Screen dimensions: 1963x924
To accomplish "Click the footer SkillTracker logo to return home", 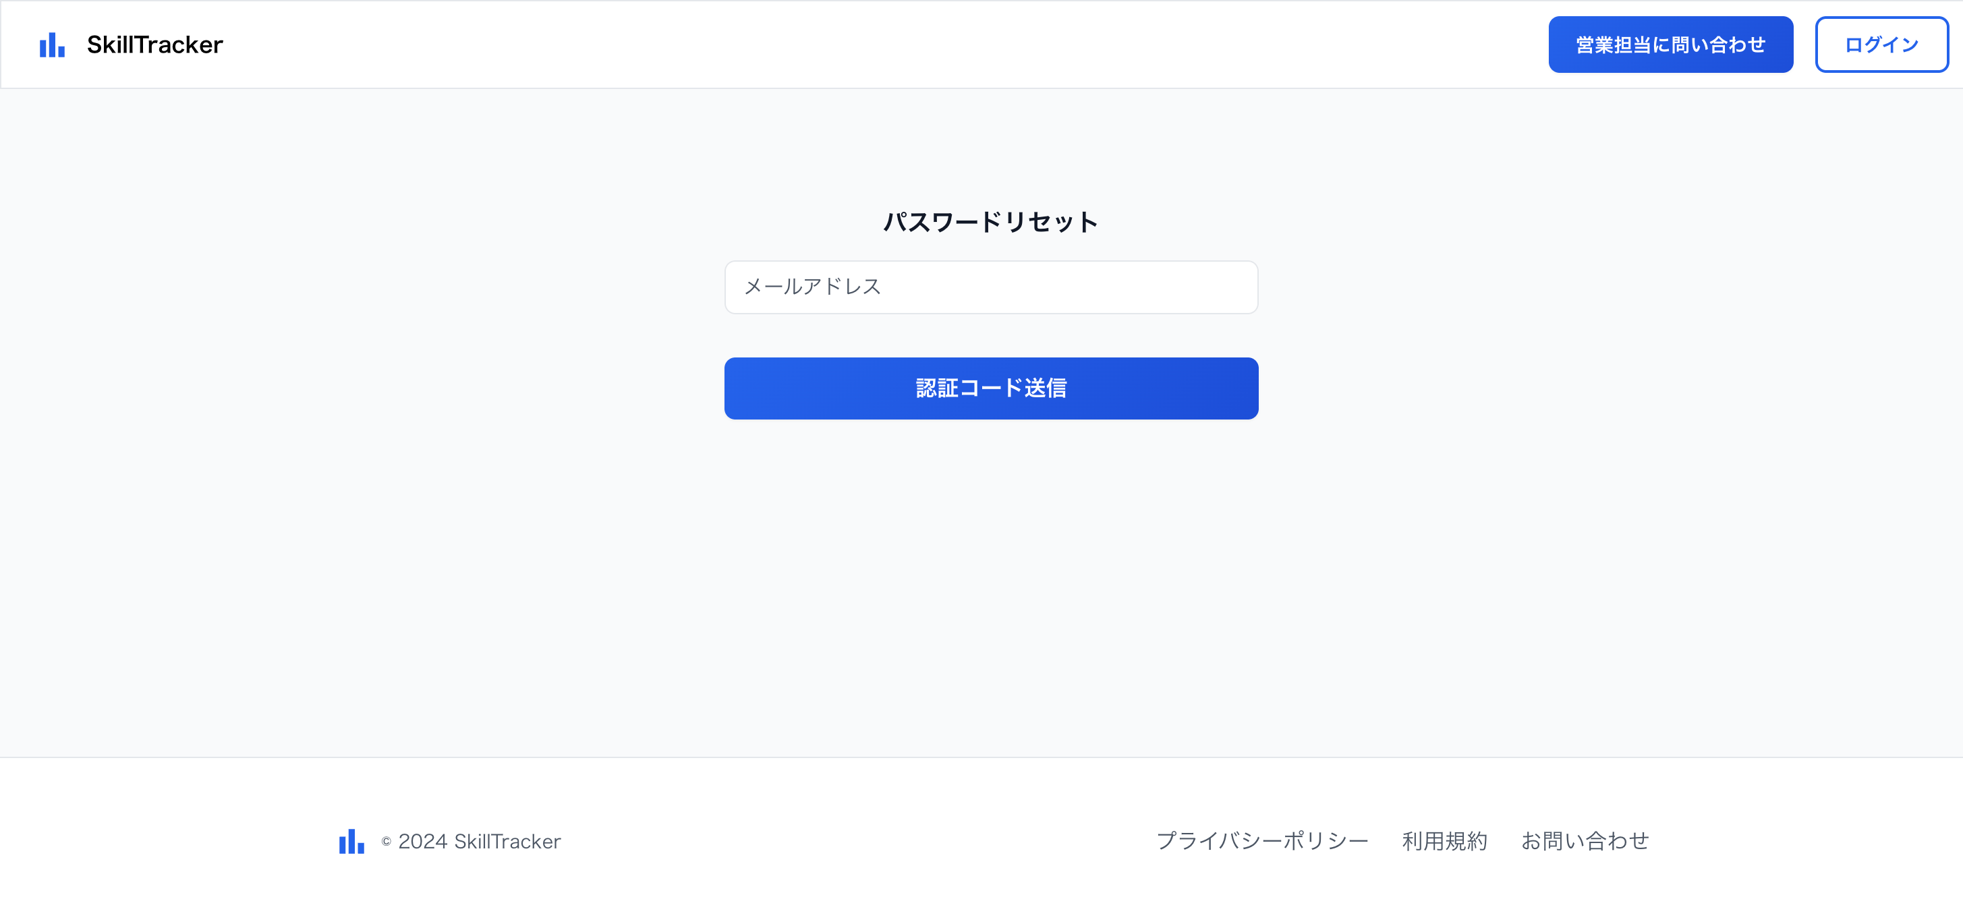I will 350,841.
